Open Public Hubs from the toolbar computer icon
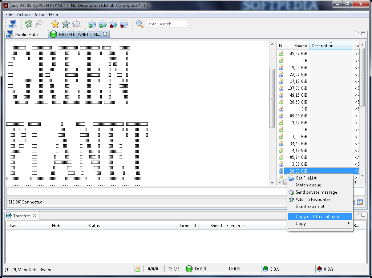The image size is (372, 278). point(12,24)
